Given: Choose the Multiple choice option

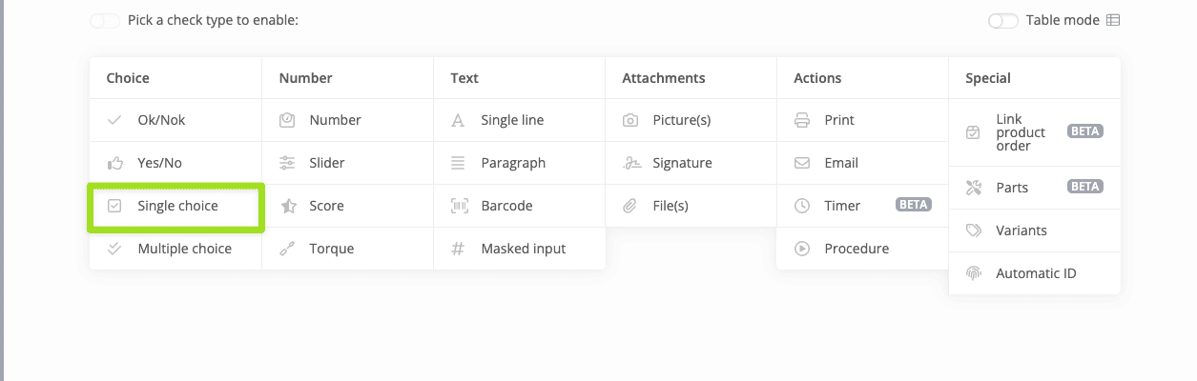Looking at the screenshot, I should tap(184, 249).
